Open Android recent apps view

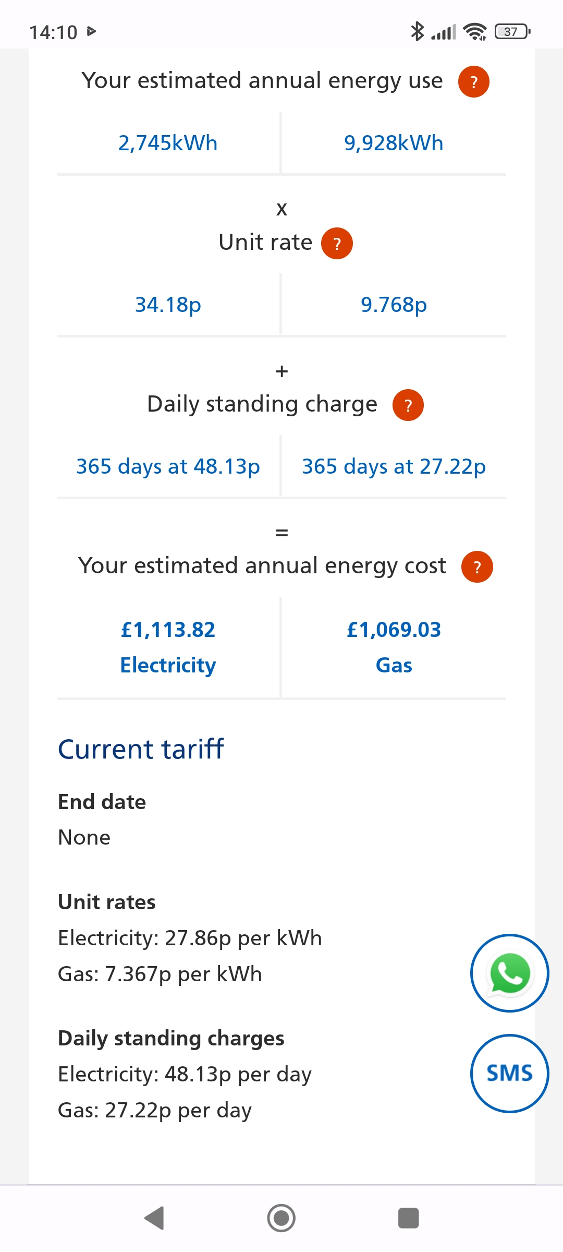pos(408,1218)
